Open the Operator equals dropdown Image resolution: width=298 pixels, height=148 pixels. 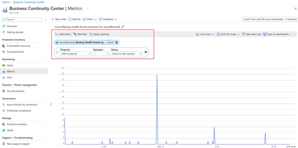(101, 54)
